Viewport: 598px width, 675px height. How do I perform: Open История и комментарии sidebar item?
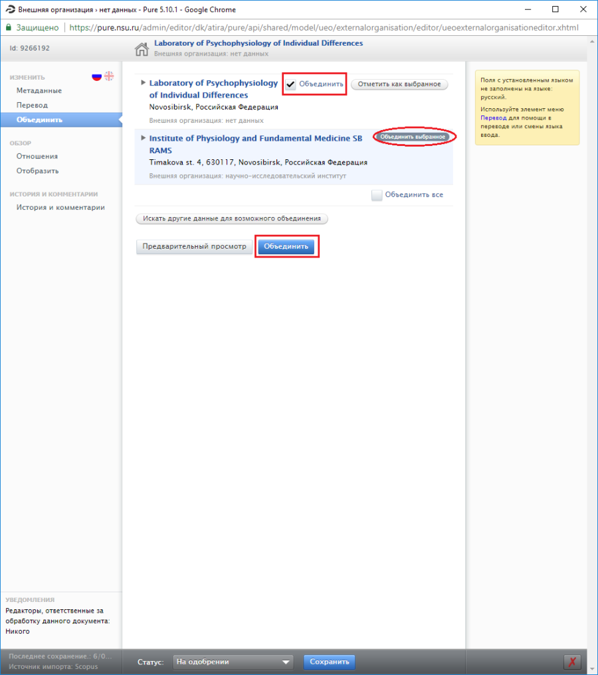coord(60,207)
